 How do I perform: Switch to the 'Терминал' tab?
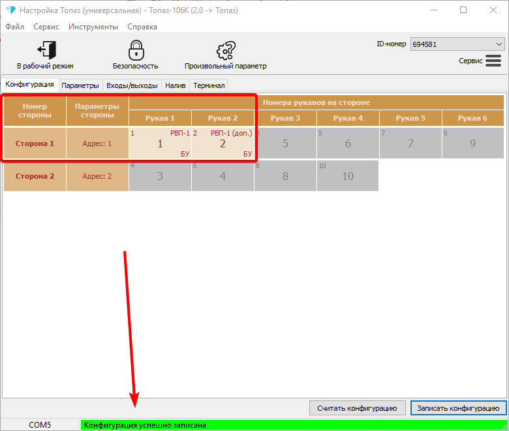tap(209, 85)
